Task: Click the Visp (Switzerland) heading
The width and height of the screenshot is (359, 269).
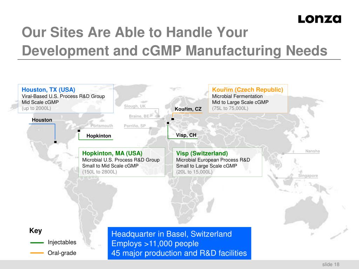Action: click(x=202, y=153)
